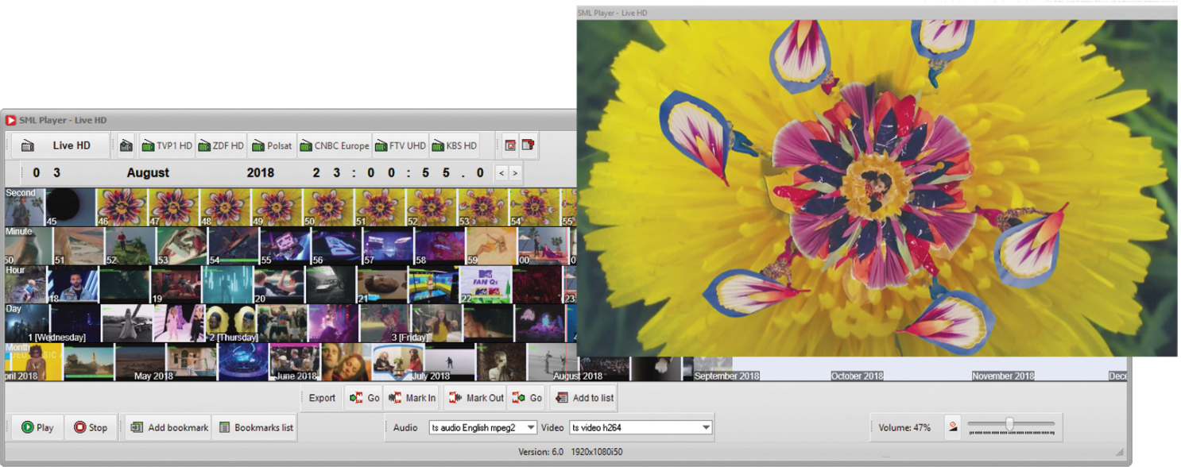Toggle mute with the speaker icon

(x=952, y=427)
